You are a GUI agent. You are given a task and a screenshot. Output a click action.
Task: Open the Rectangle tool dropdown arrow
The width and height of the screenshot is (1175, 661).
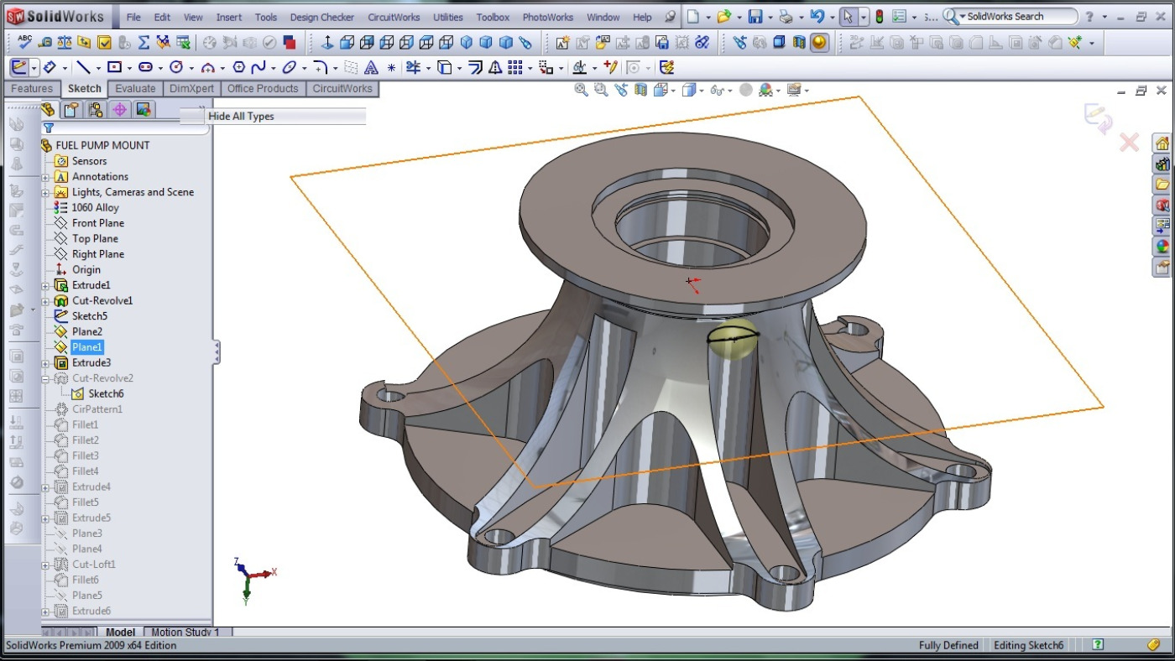[128, 68]
